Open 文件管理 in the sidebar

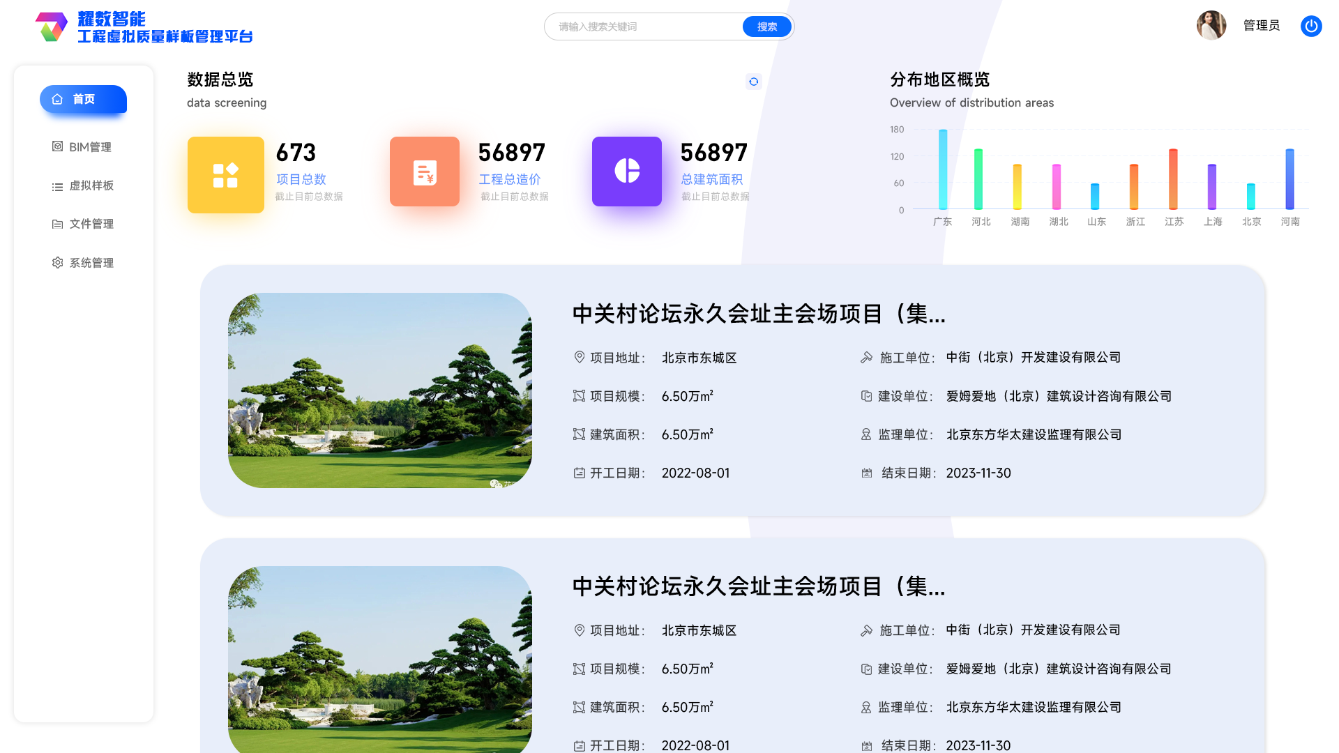pos(83,224)
